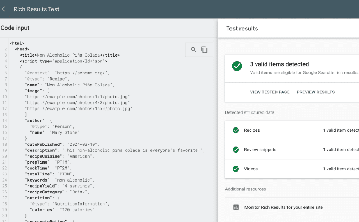Open the search tool in the code panel
The height and width of the screenshot is (222, 359).
194,49
